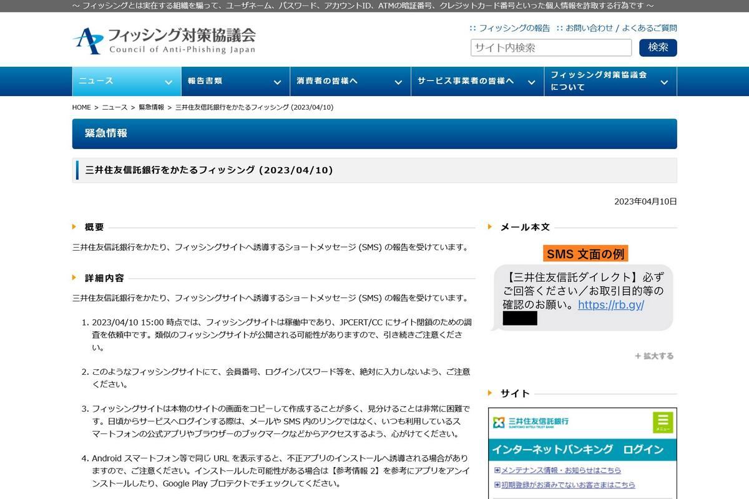Screen dimensions: 749x499
Task: Expand the chevron beside 消費者の皆様へ
Action: pos(398,82)
